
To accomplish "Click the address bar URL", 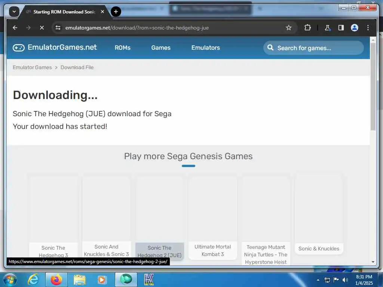I will 137,28.
